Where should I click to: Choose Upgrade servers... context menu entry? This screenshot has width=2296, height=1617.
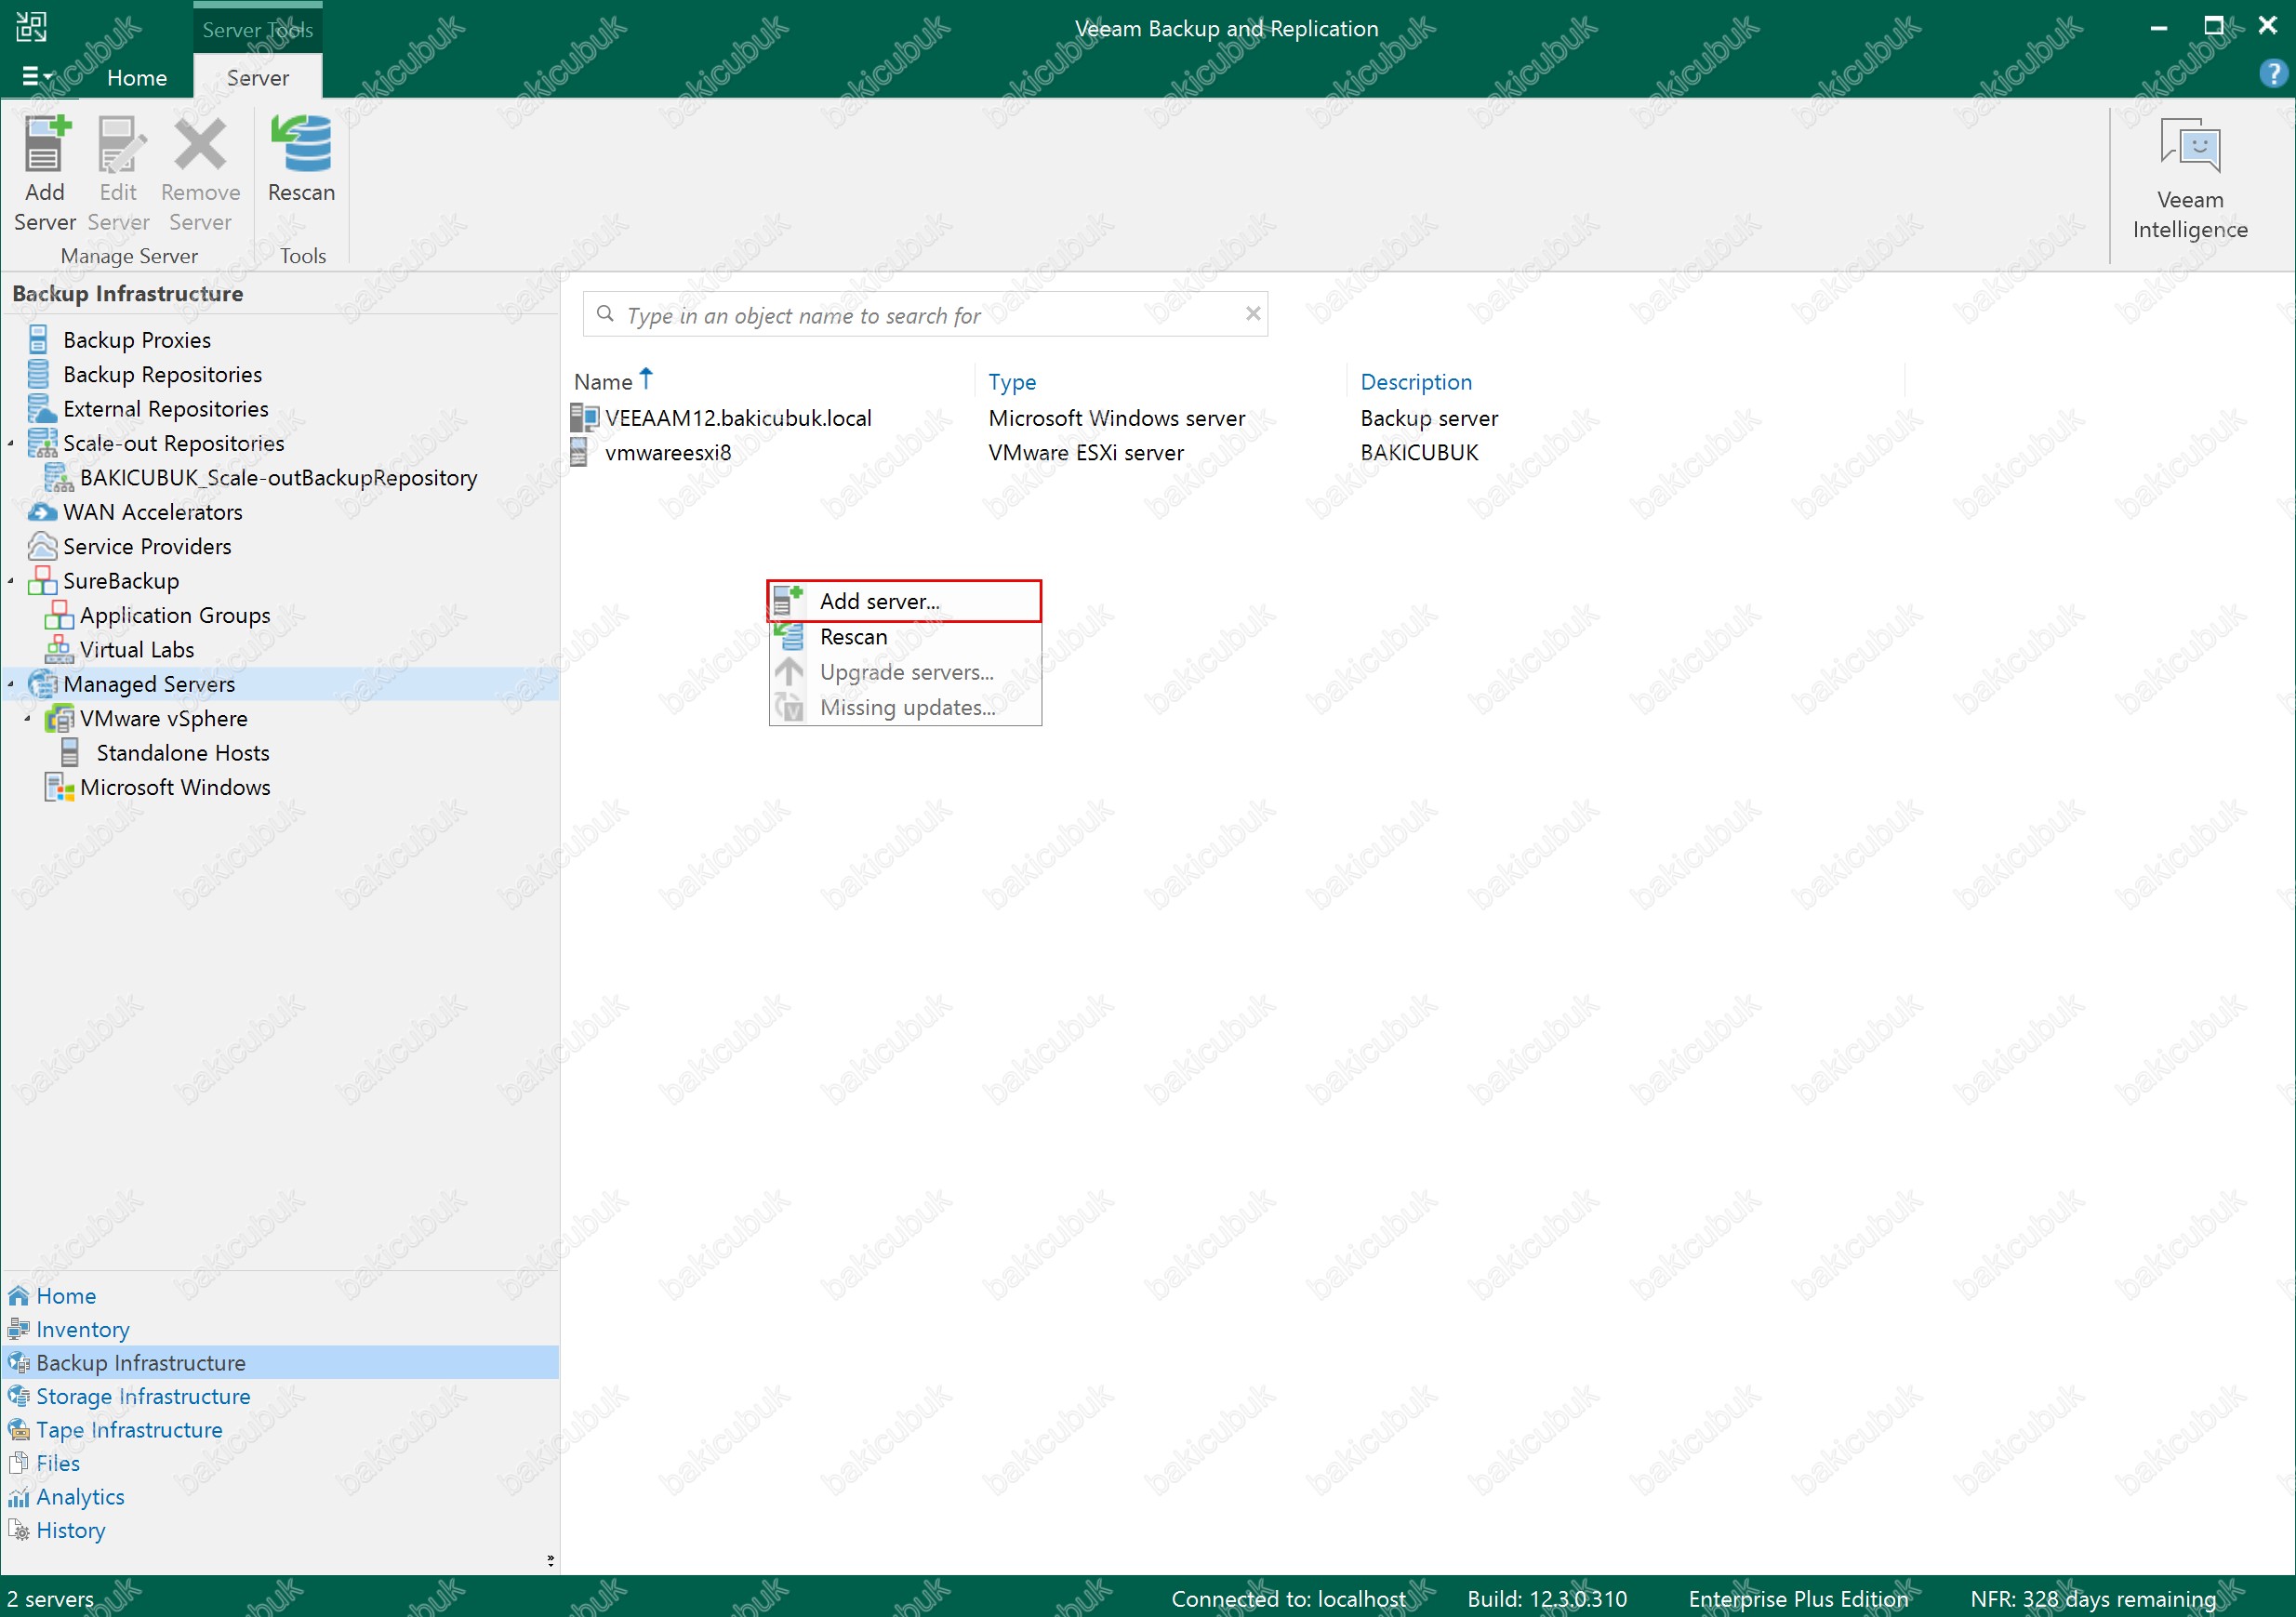click(x=905, y=672)
